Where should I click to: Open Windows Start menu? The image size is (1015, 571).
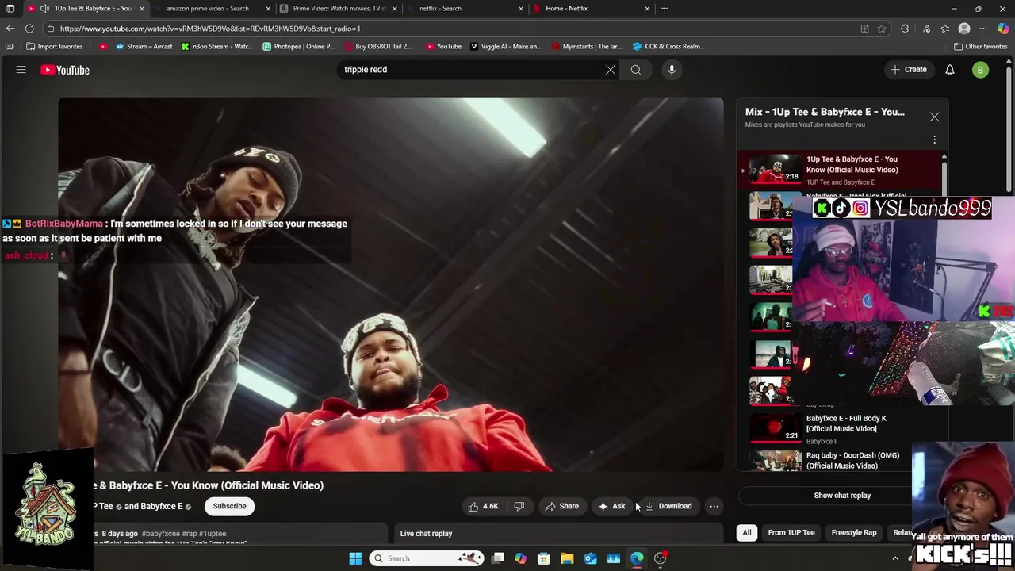355,558
